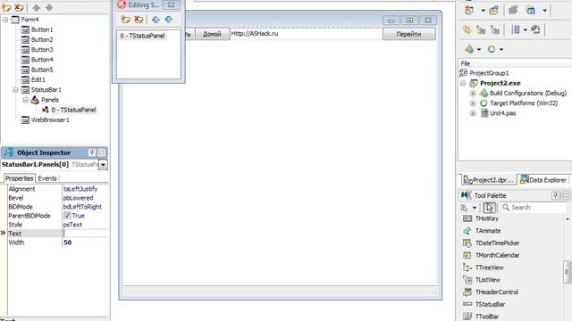Click the Домой button on the form
This screenshot has height=321, width=572.
212,34
